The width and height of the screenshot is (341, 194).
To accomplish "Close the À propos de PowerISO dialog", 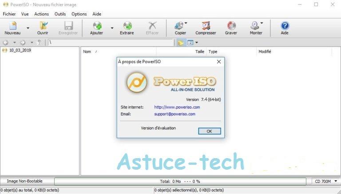I will coord(219,62).
